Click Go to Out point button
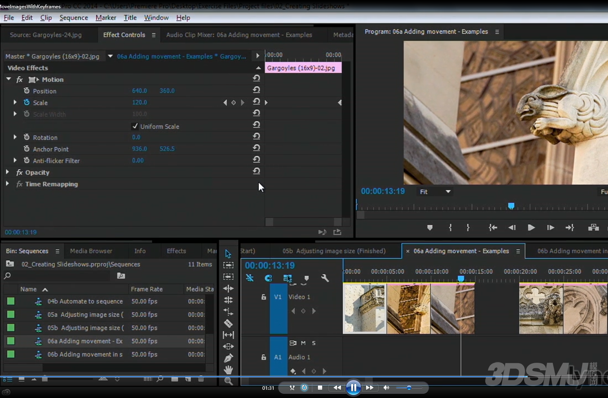 click(570, 227)
